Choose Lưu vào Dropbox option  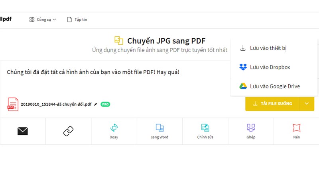tap(270, 67)
